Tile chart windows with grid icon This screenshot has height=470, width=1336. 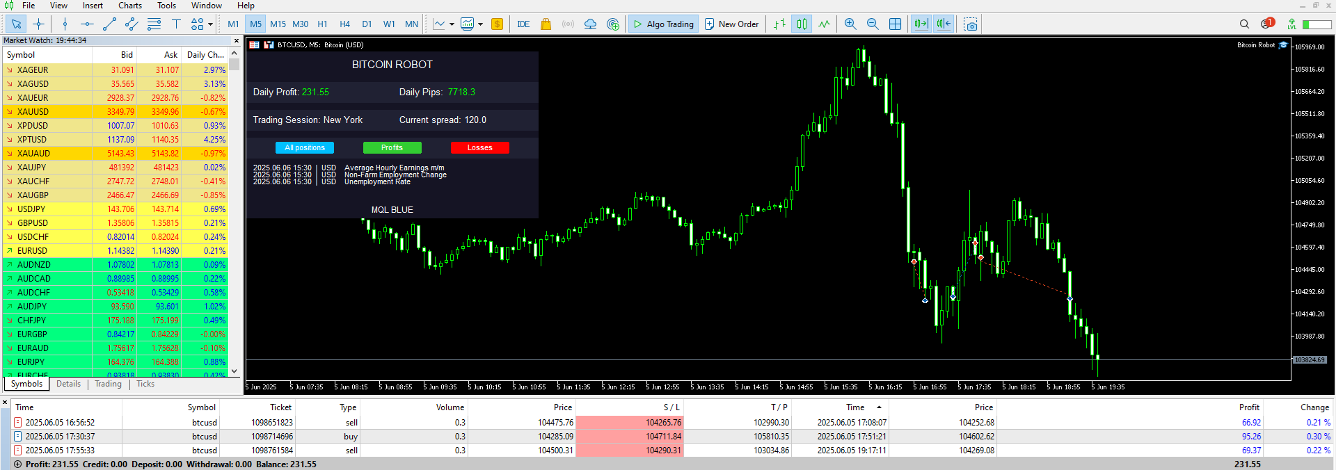[895, 24]
